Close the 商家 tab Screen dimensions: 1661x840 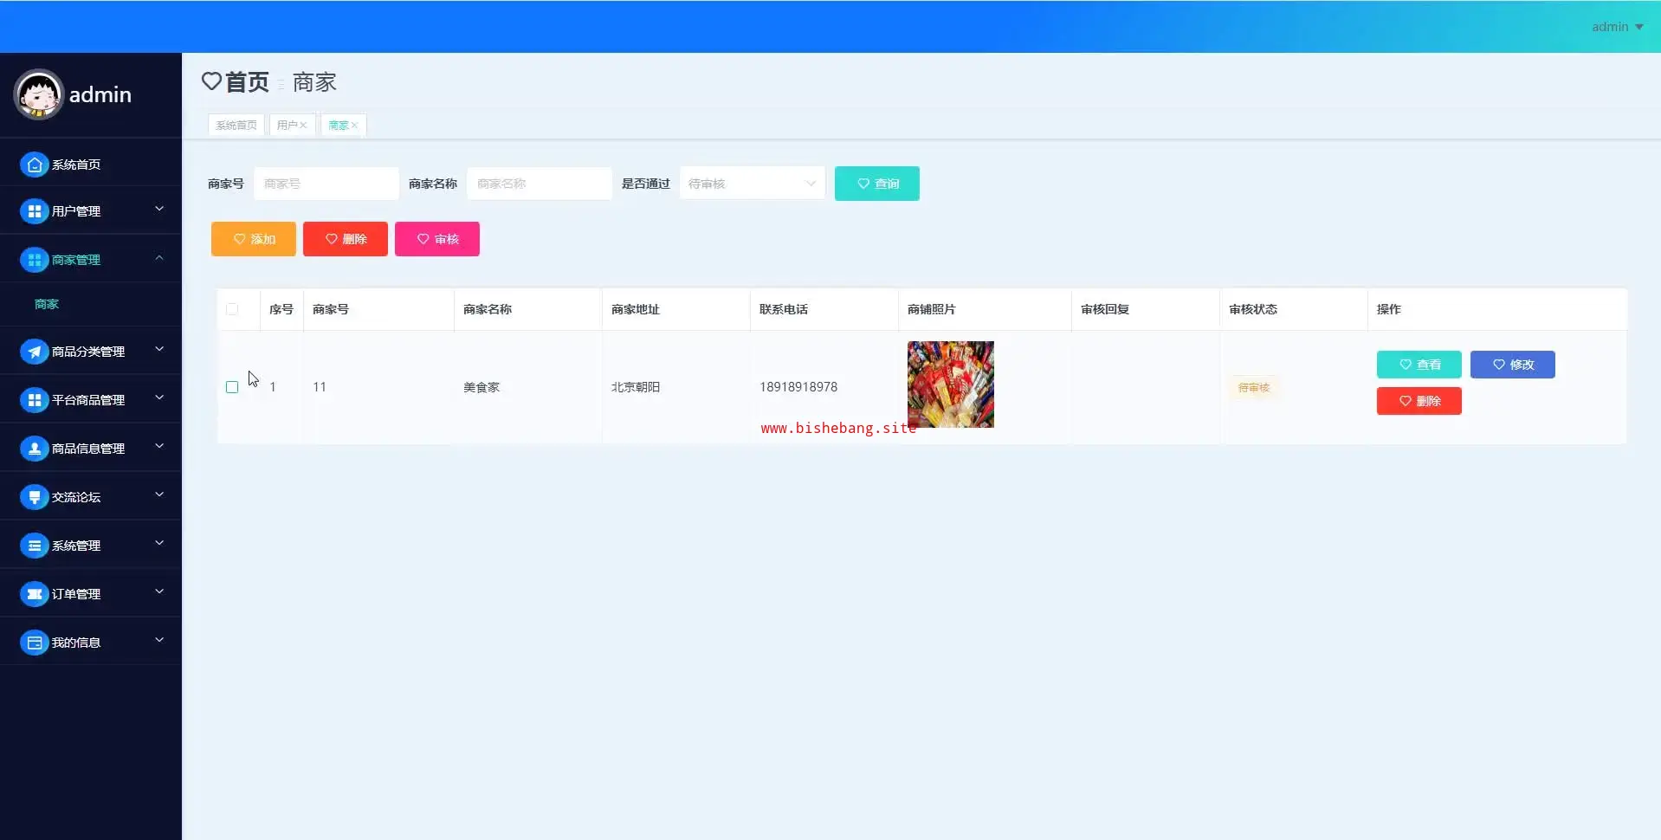pyautogui.click(x=354, y=126)
